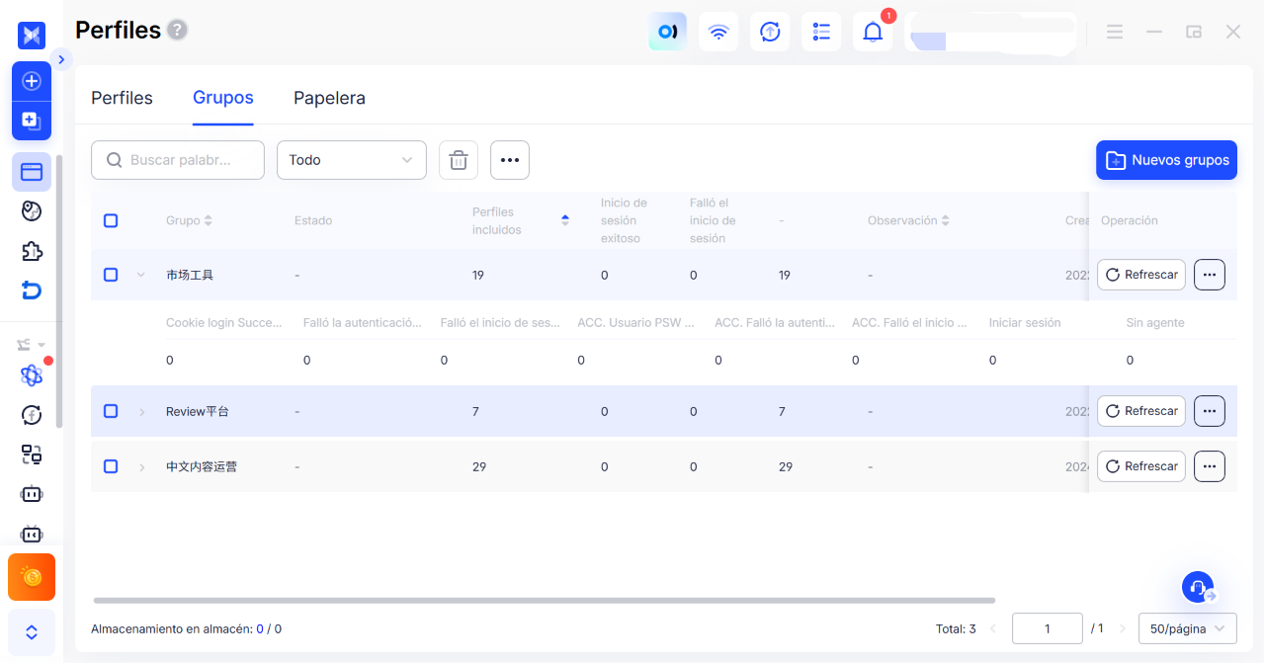Image resolution: width=1264 pixels, height=663 pixels.
Task: Open the notifications bell icon
Action: (873, 32)
